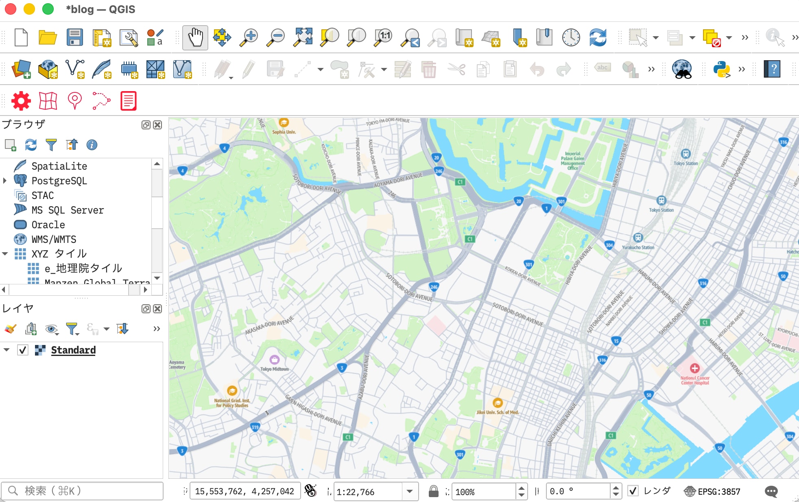Click the red location pin plugin icon
799x502 pixels.
[74, 100]
